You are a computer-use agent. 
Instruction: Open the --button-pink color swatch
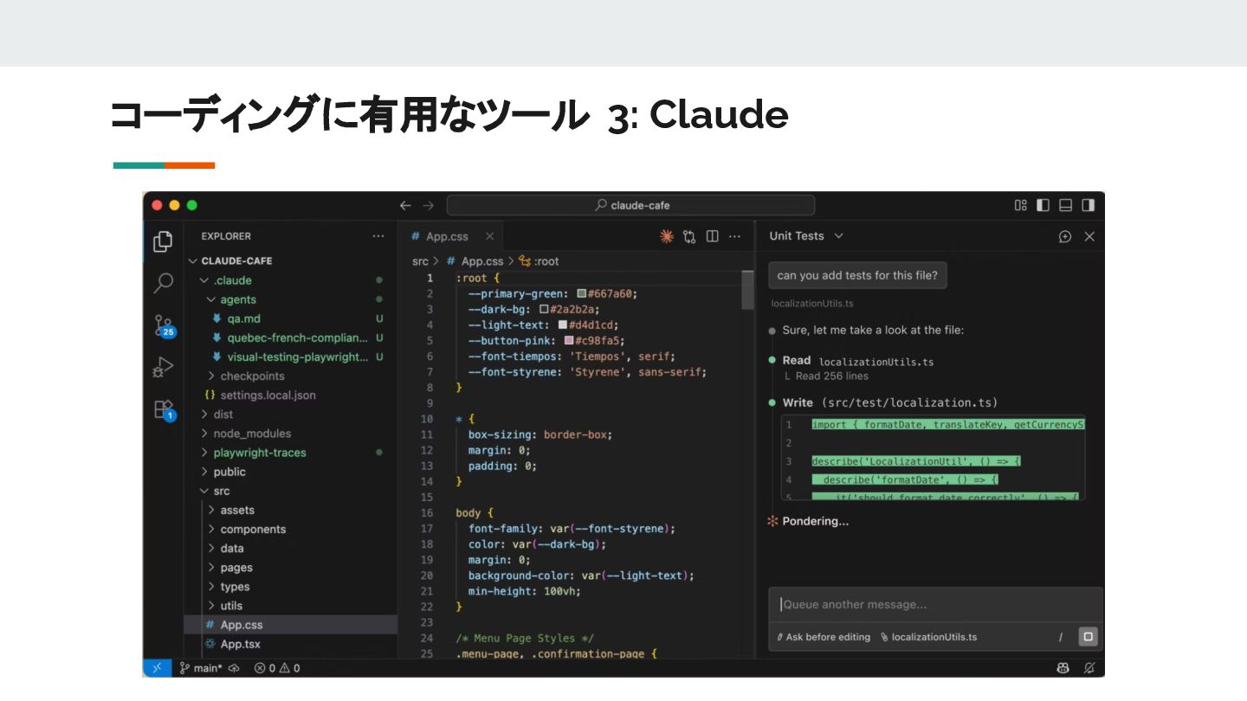pyautogui.click(x=569, y=340)
